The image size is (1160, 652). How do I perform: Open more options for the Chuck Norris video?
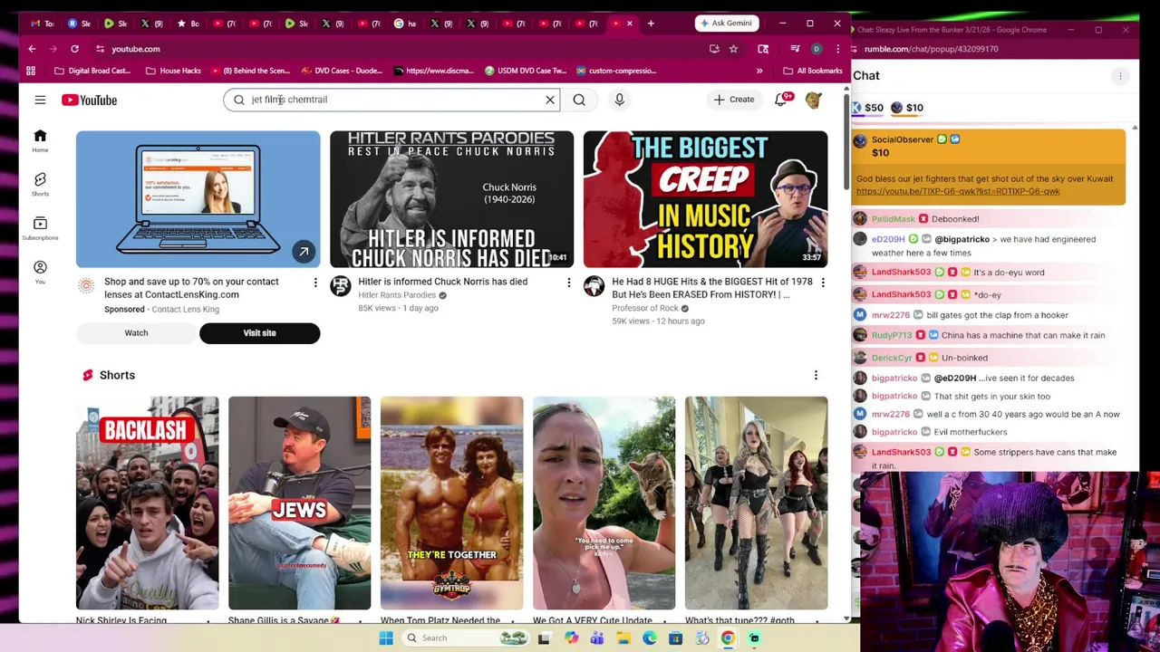[x=569, y=283]
